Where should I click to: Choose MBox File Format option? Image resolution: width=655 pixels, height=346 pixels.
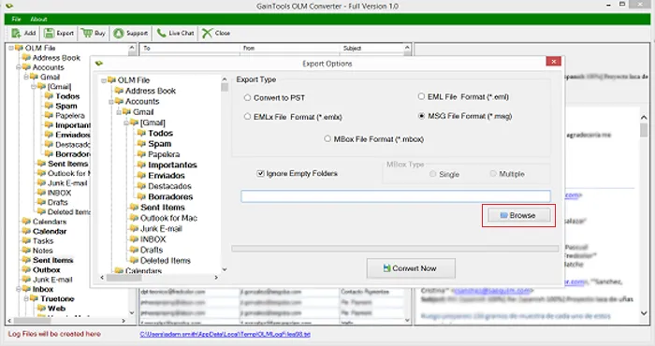[327, 139]
